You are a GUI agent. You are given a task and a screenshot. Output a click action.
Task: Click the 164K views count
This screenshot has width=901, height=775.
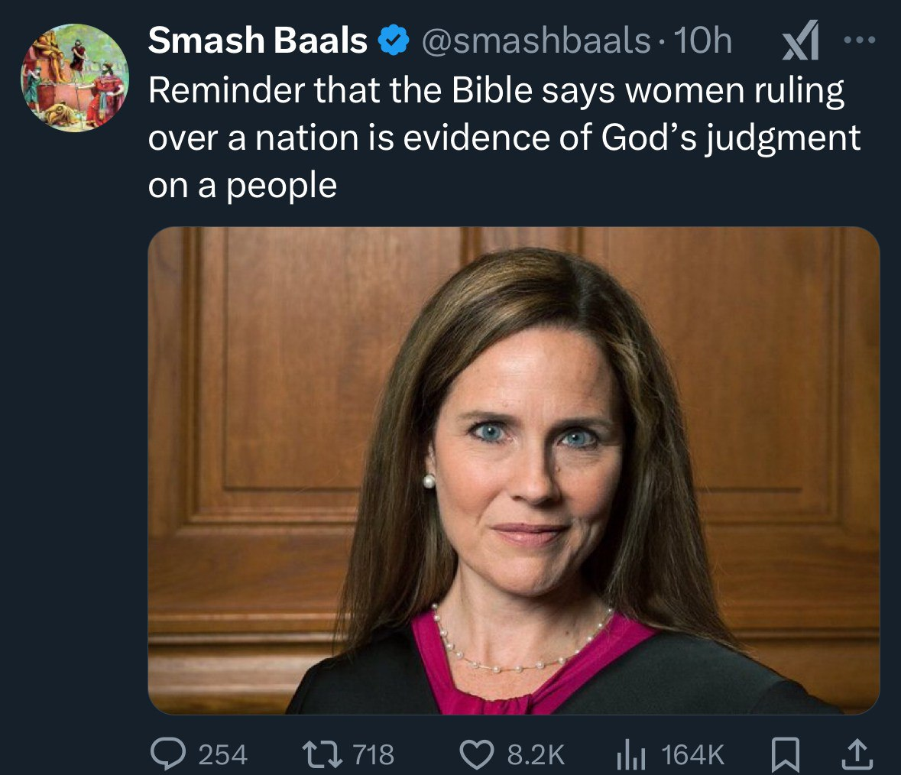[692, 755]
